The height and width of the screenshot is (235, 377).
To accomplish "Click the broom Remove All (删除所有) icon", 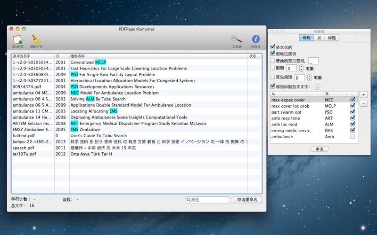I will (36, 40).
